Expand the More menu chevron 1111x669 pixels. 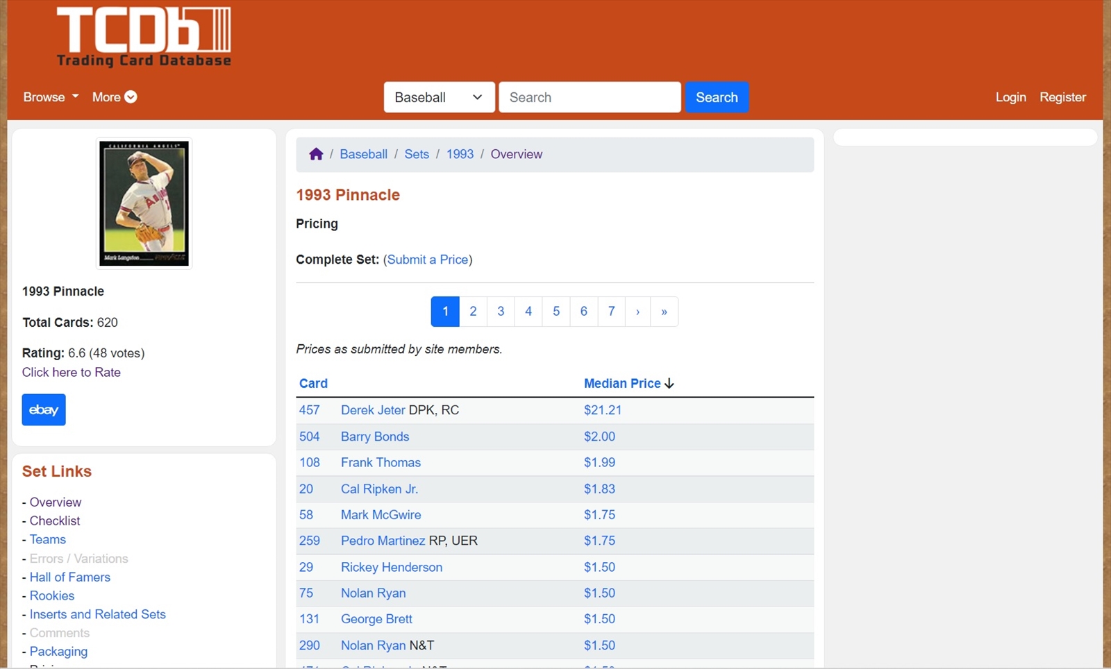click(131, 96)
